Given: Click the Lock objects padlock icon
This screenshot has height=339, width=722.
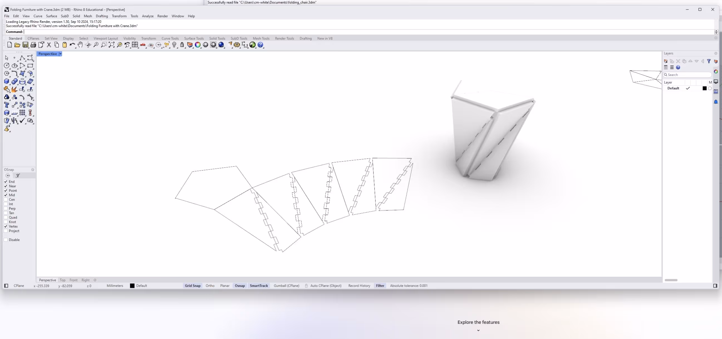Looking at the screenshot, I should point(182,45).
